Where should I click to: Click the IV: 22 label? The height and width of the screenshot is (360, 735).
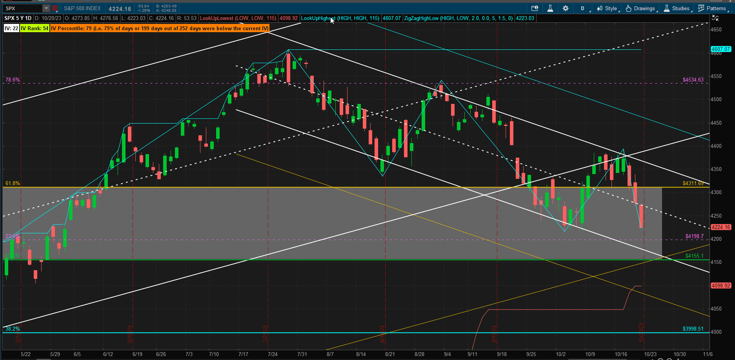point(11,28)
